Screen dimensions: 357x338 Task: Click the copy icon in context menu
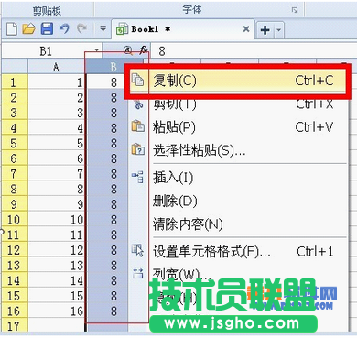[137, 81]
